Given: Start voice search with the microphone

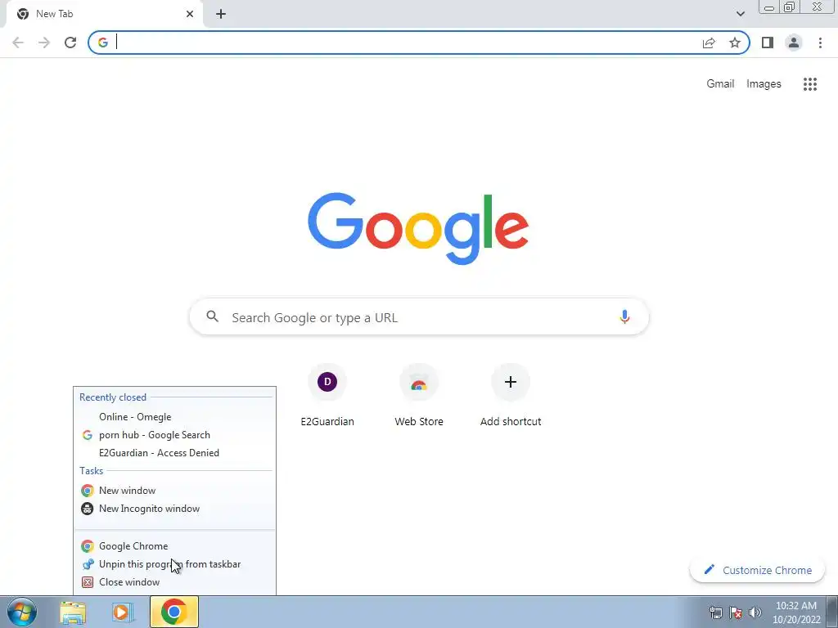Looking at the screenshot, I should tap(624, 317).
